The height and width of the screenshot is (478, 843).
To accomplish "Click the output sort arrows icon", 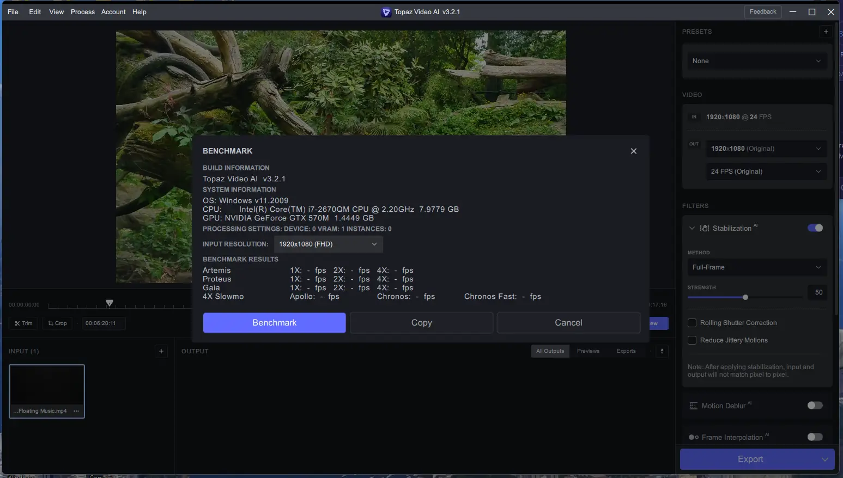I will point(662,351).
